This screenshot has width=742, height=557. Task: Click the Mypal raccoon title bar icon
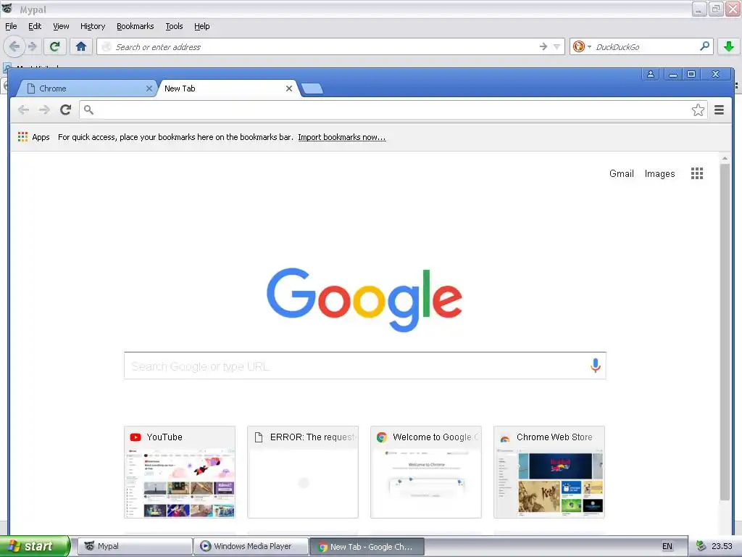pos(7,8)
